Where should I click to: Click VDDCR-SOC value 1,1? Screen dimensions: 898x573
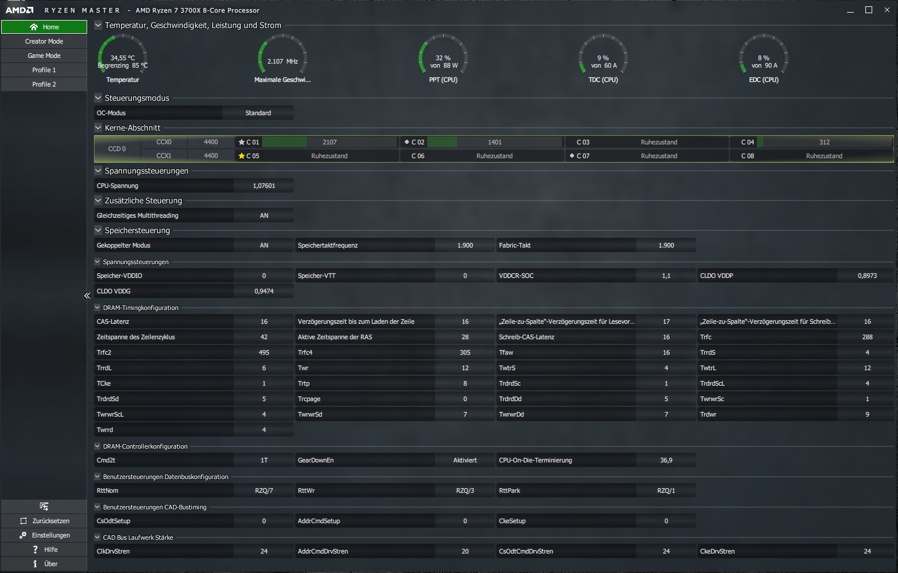[666, 276]
